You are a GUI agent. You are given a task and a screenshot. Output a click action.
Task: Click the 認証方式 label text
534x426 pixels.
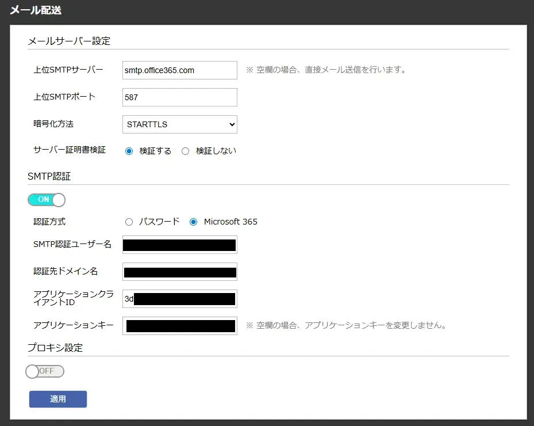click(x=49, y=222)
